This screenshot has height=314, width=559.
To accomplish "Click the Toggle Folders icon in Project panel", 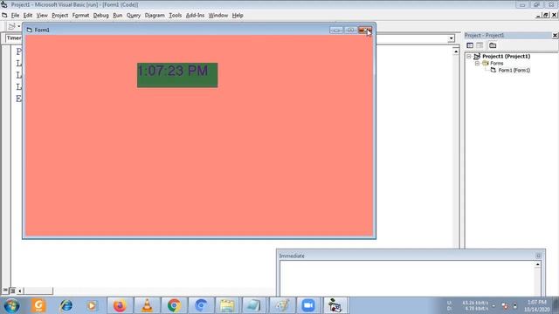I will [x=493, y=45].
